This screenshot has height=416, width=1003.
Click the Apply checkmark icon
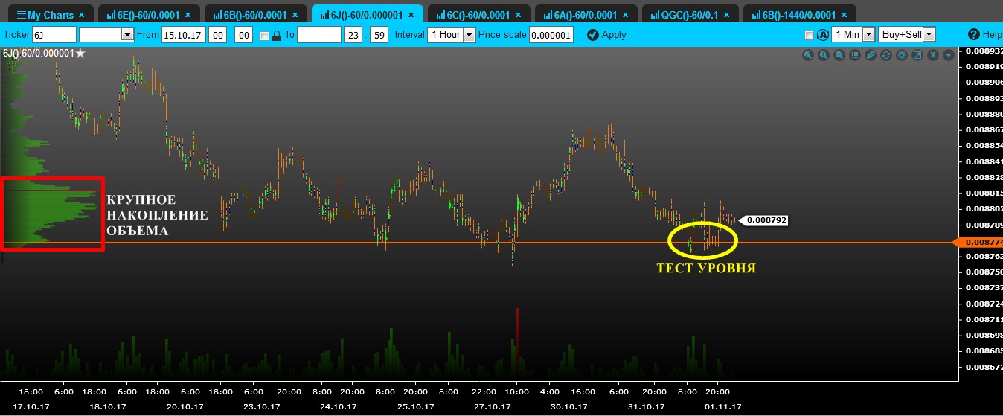click(592, 35)
